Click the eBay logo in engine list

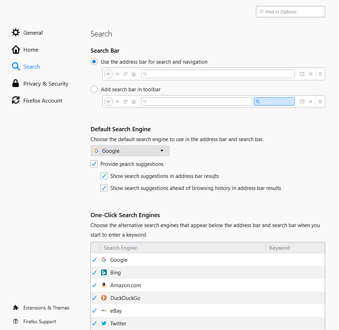[104, 311]
